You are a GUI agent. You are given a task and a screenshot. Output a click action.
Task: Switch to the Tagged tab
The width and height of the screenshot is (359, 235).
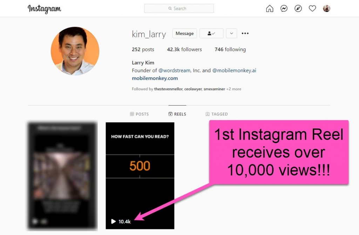217,114
